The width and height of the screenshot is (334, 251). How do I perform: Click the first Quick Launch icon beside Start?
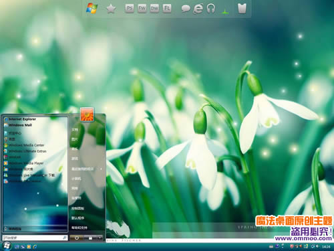tap(17, 247)
